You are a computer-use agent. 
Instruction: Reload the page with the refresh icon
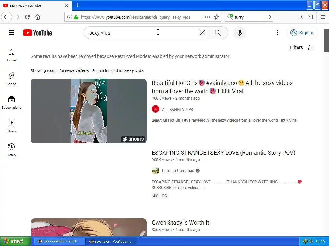coord(27,17)
